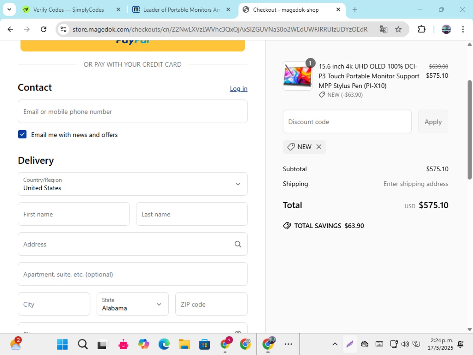473x355 pixels.
Task: Show hidden system tray icons chevron
Action: 335,344
